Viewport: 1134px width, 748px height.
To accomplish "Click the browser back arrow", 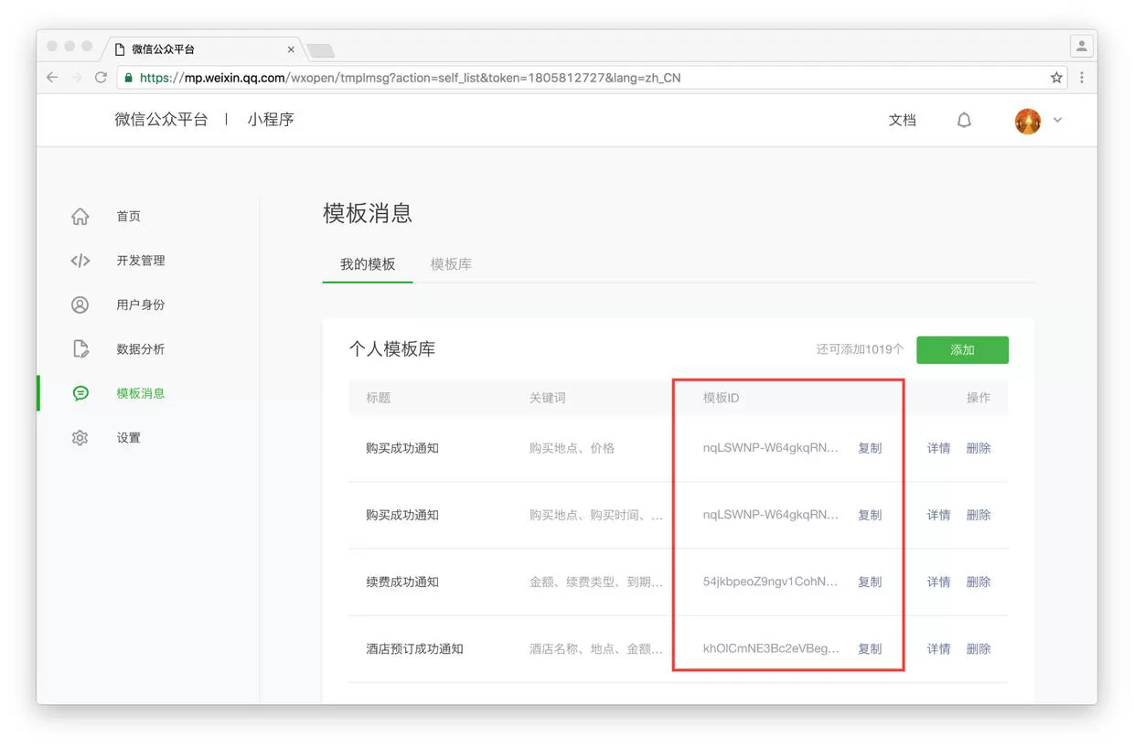I will tap(52, 78).
